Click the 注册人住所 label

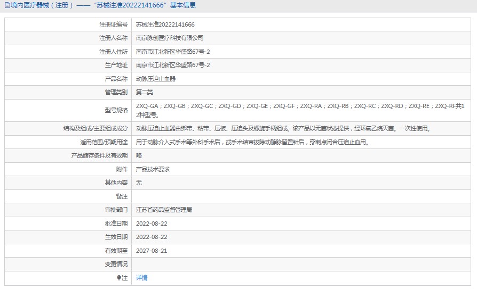pos(114,52)
